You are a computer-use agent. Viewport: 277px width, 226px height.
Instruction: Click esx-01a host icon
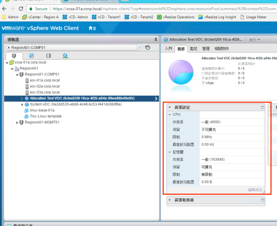click(x=27, y=81)
